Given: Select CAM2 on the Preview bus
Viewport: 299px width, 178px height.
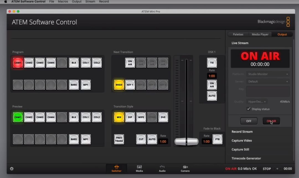Looking at the screenshot, I should pos(29,117).
